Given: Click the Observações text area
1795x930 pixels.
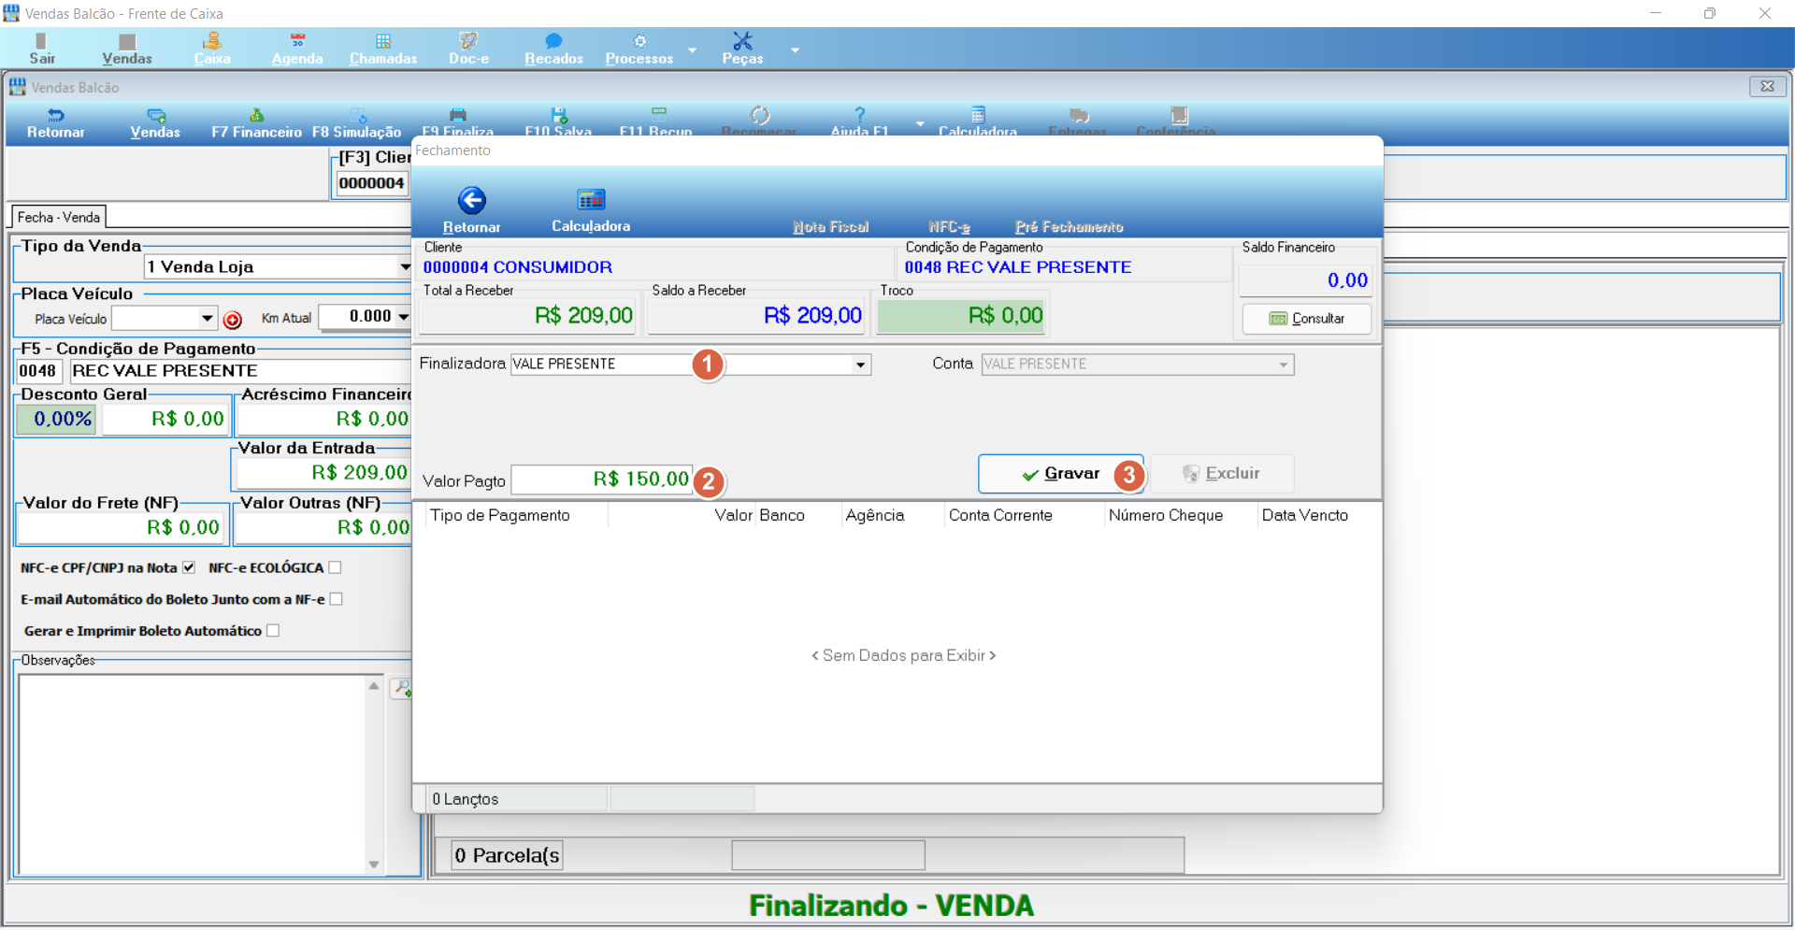Looking at the screenshot, I should (x=193, y=774).
